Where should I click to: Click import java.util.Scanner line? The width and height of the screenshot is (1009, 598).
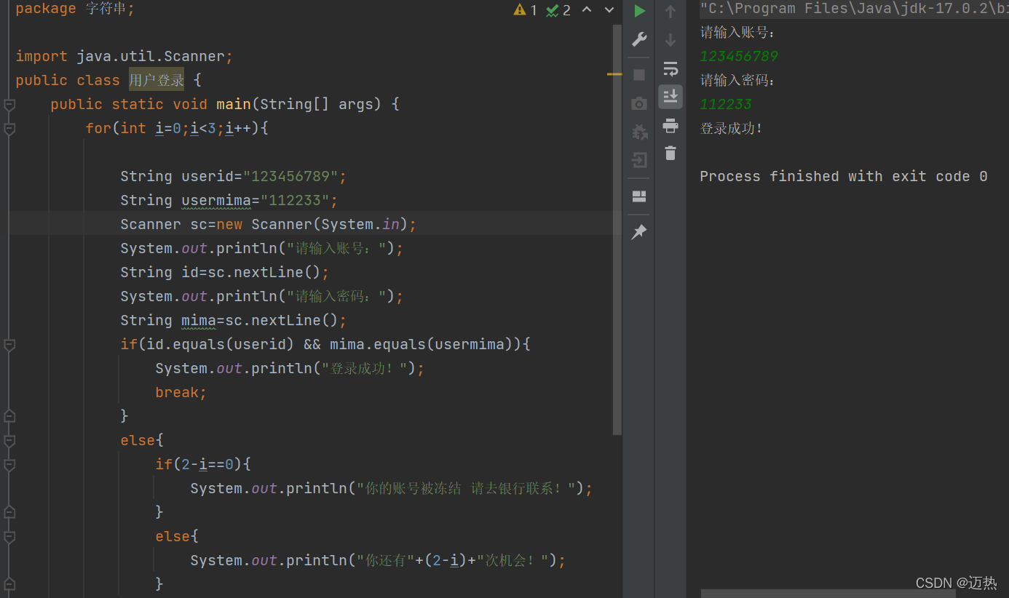point(124,56)
